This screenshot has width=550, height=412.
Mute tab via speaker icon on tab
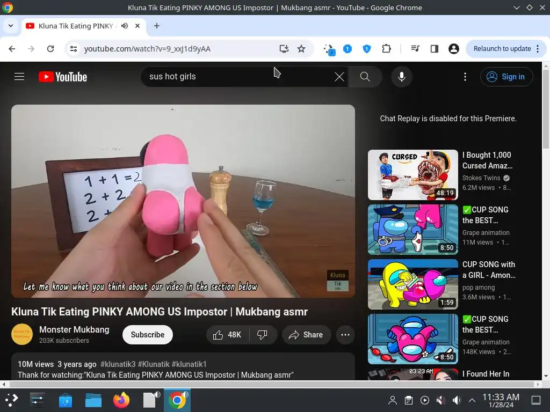click(125, 26)
